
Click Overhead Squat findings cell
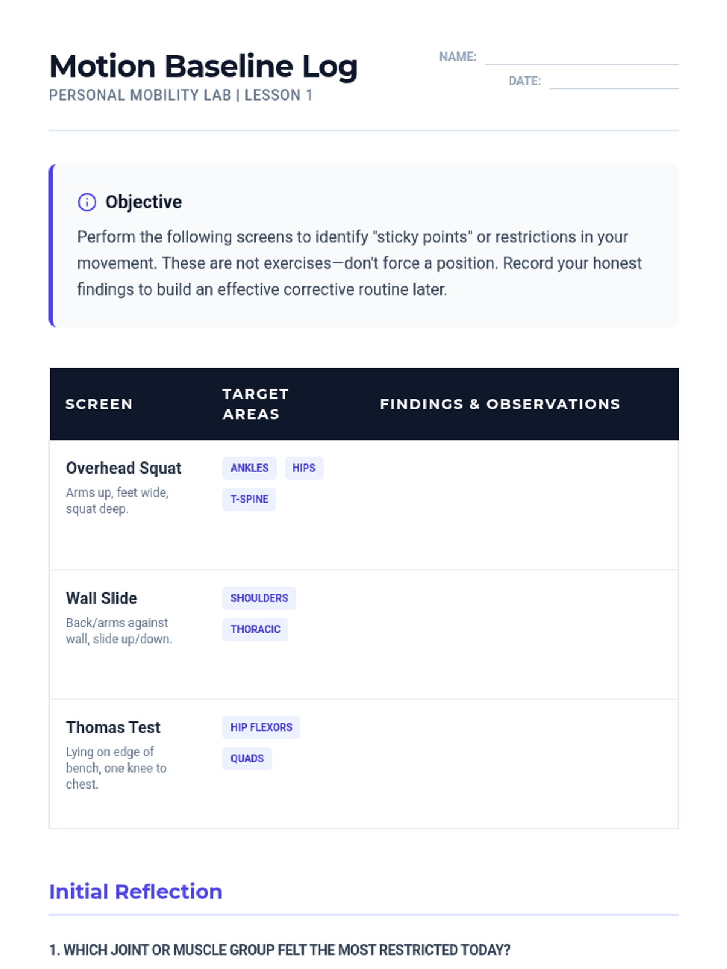(521, 505)
